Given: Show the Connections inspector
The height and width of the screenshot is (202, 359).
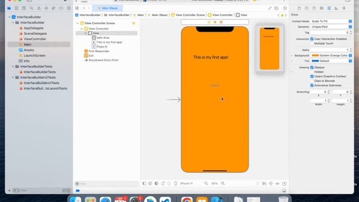Looking at the screenshot, I should 344,8.
